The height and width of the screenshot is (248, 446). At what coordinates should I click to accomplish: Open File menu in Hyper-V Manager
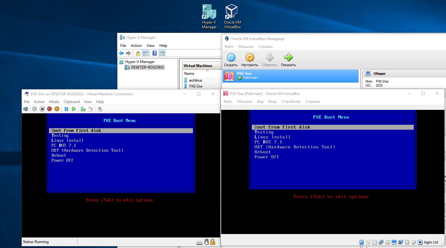pyautogui.click(x=123, y=45)
